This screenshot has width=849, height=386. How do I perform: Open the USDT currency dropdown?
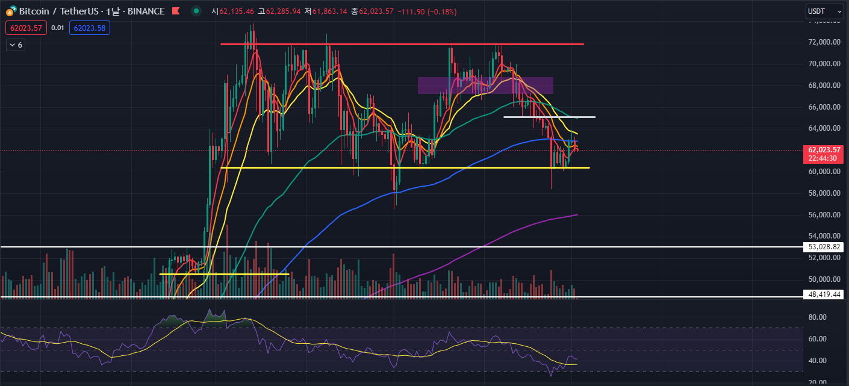pos(824,11)
